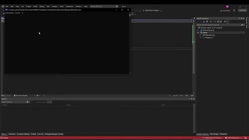This screenshot has height=140, width=249.
Task: Switch to Error List tab
Action: click(x=40, y=134)
